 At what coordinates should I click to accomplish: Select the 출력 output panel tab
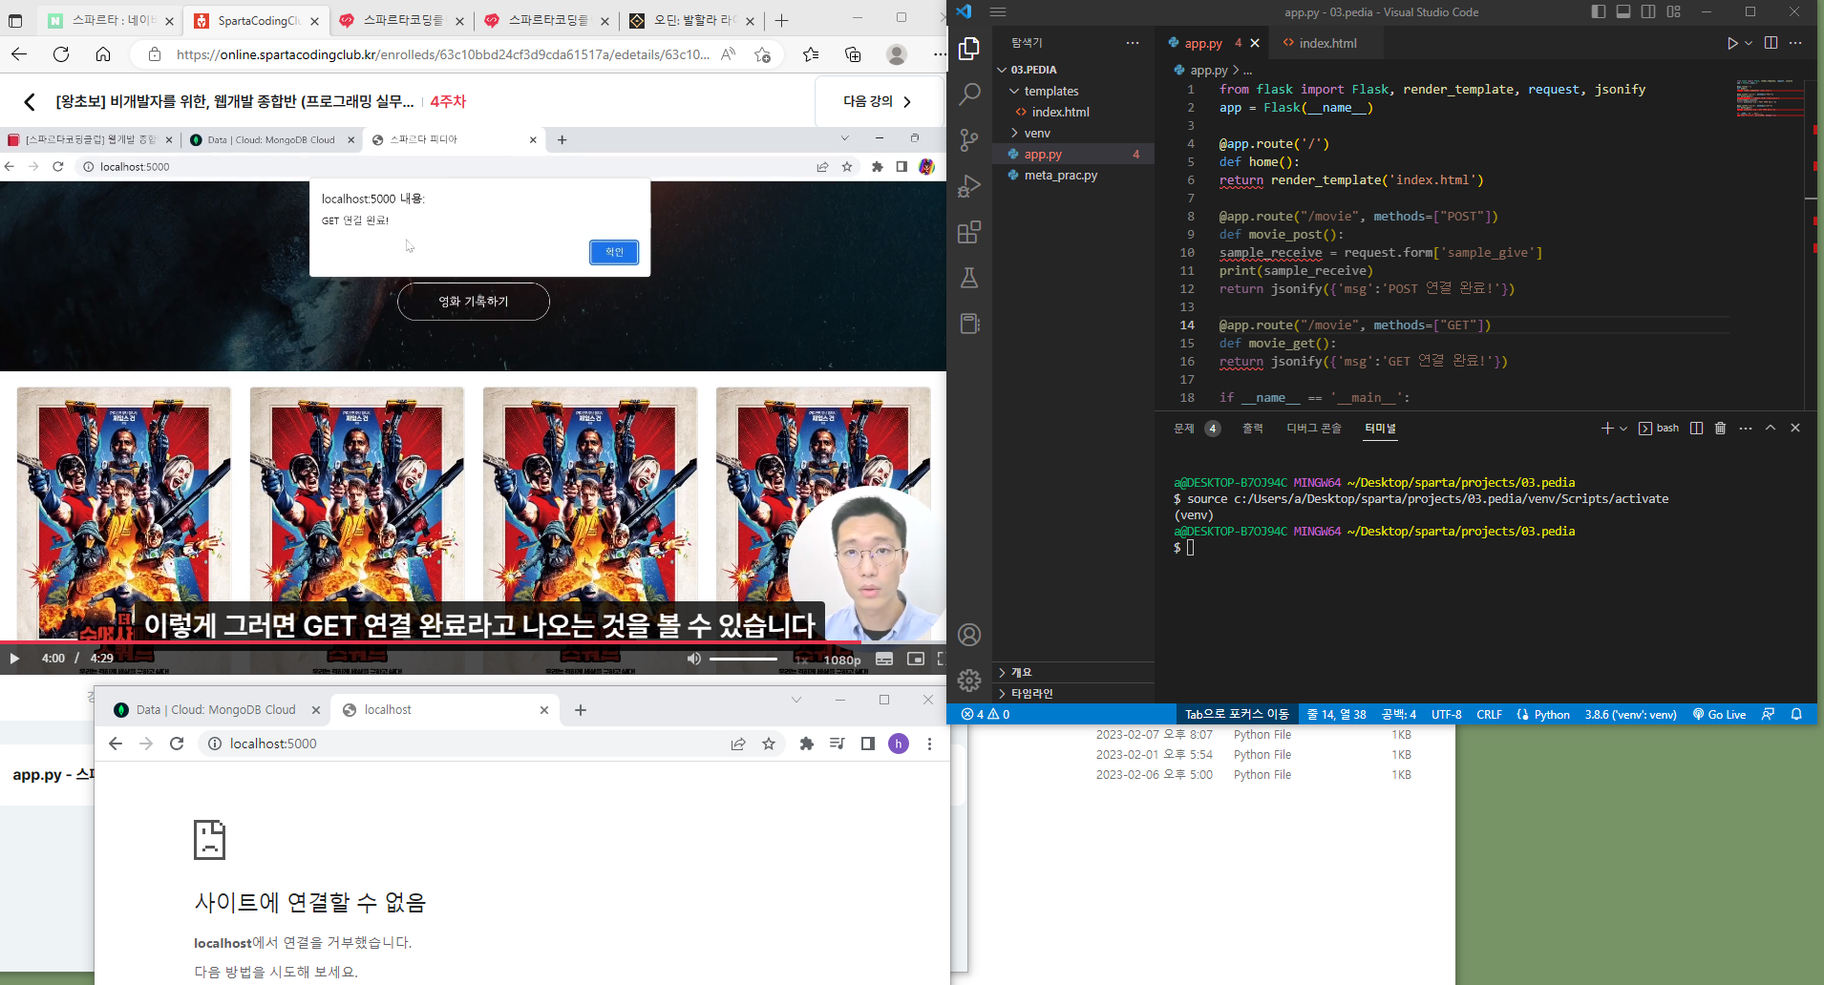pyautogui.click(x=1253, y=429)
